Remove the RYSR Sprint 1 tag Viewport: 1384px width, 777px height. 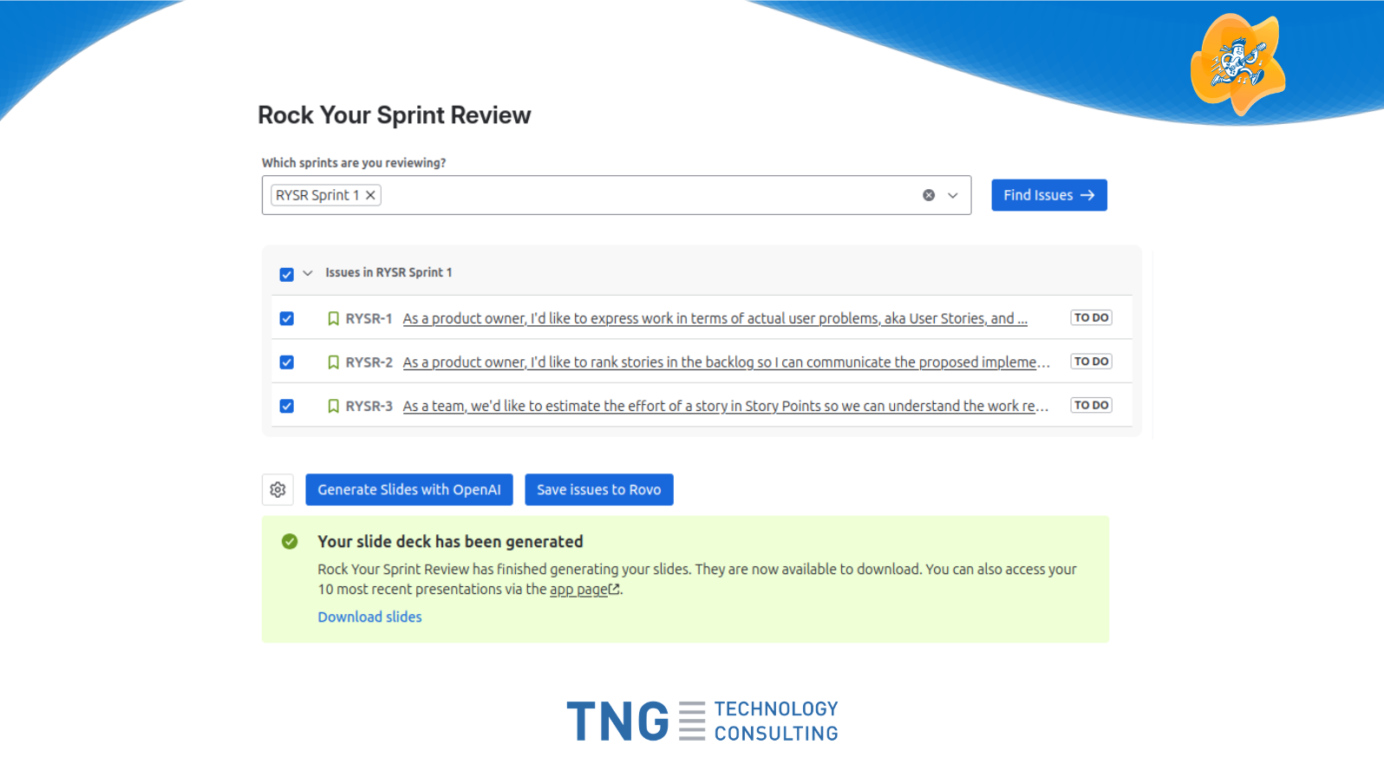click(370, 195)
